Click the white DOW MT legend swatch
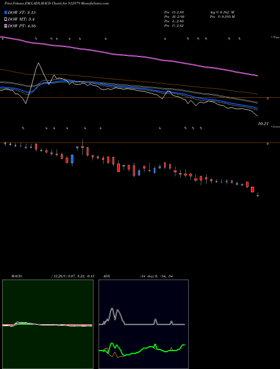The image size is (280, 369). [x=6, y=20]
